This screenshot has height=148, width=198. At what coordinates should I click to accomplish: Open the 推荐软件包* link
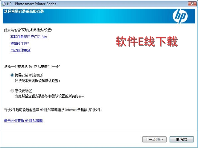pos(20,43)
